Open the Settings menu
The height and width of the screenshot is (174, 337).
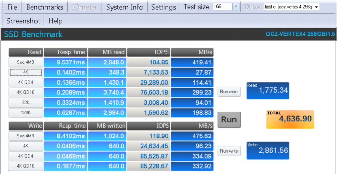(164, 7)
